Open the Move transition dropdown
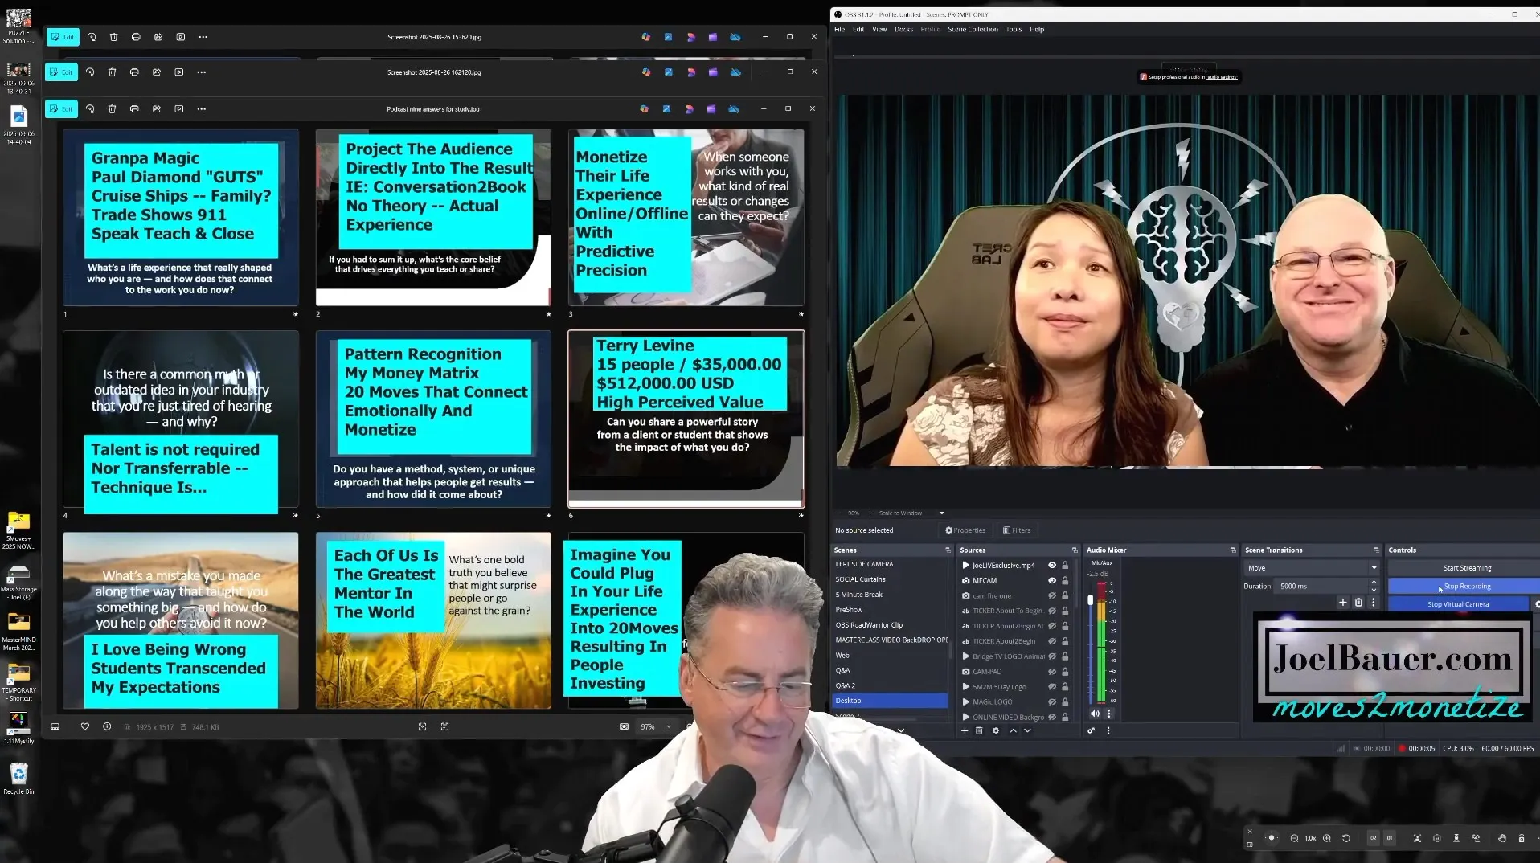The height and width of the screenshot is (863, 1540). pos(1311,568)
